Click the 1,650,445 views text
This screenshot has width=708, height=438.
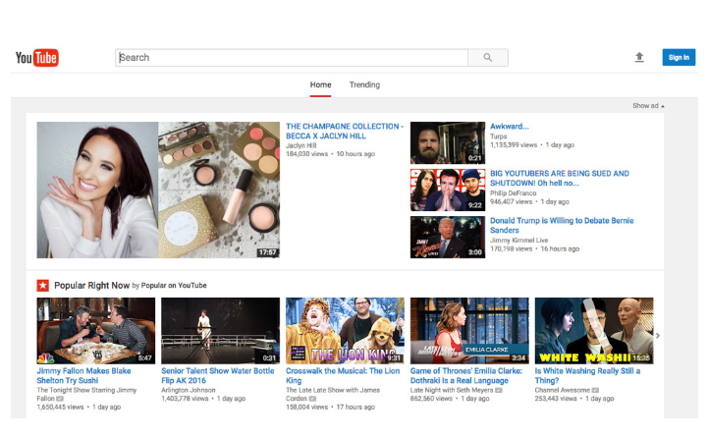[61, 408]
